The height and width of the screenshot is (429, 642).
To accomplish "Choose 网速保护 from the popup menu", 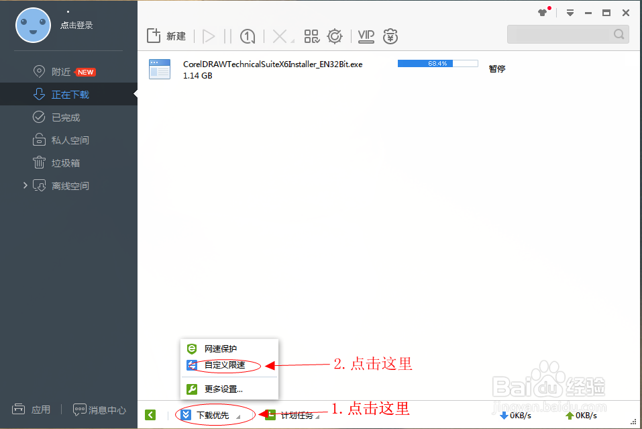I will click(229, 348).
